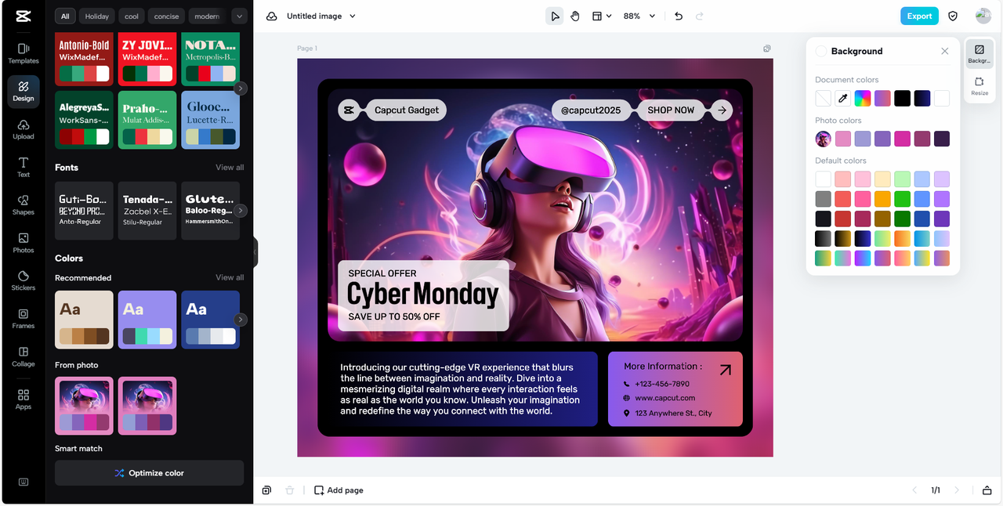
Task: Apply the Antonio-Bold theme card
Action: point(84,59)
